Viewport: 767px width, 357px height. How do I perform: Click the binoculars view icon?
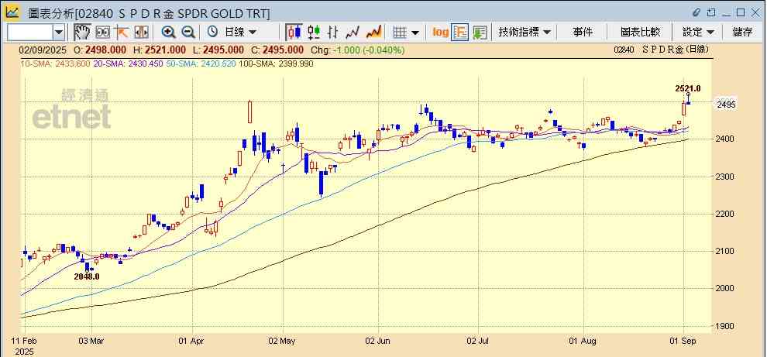(x=102, y=33)
